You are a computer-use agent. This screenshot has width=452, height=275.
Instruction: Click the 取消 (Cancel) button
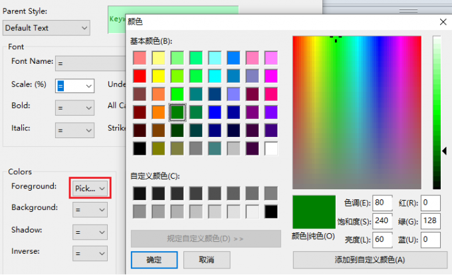pos(207,260)
